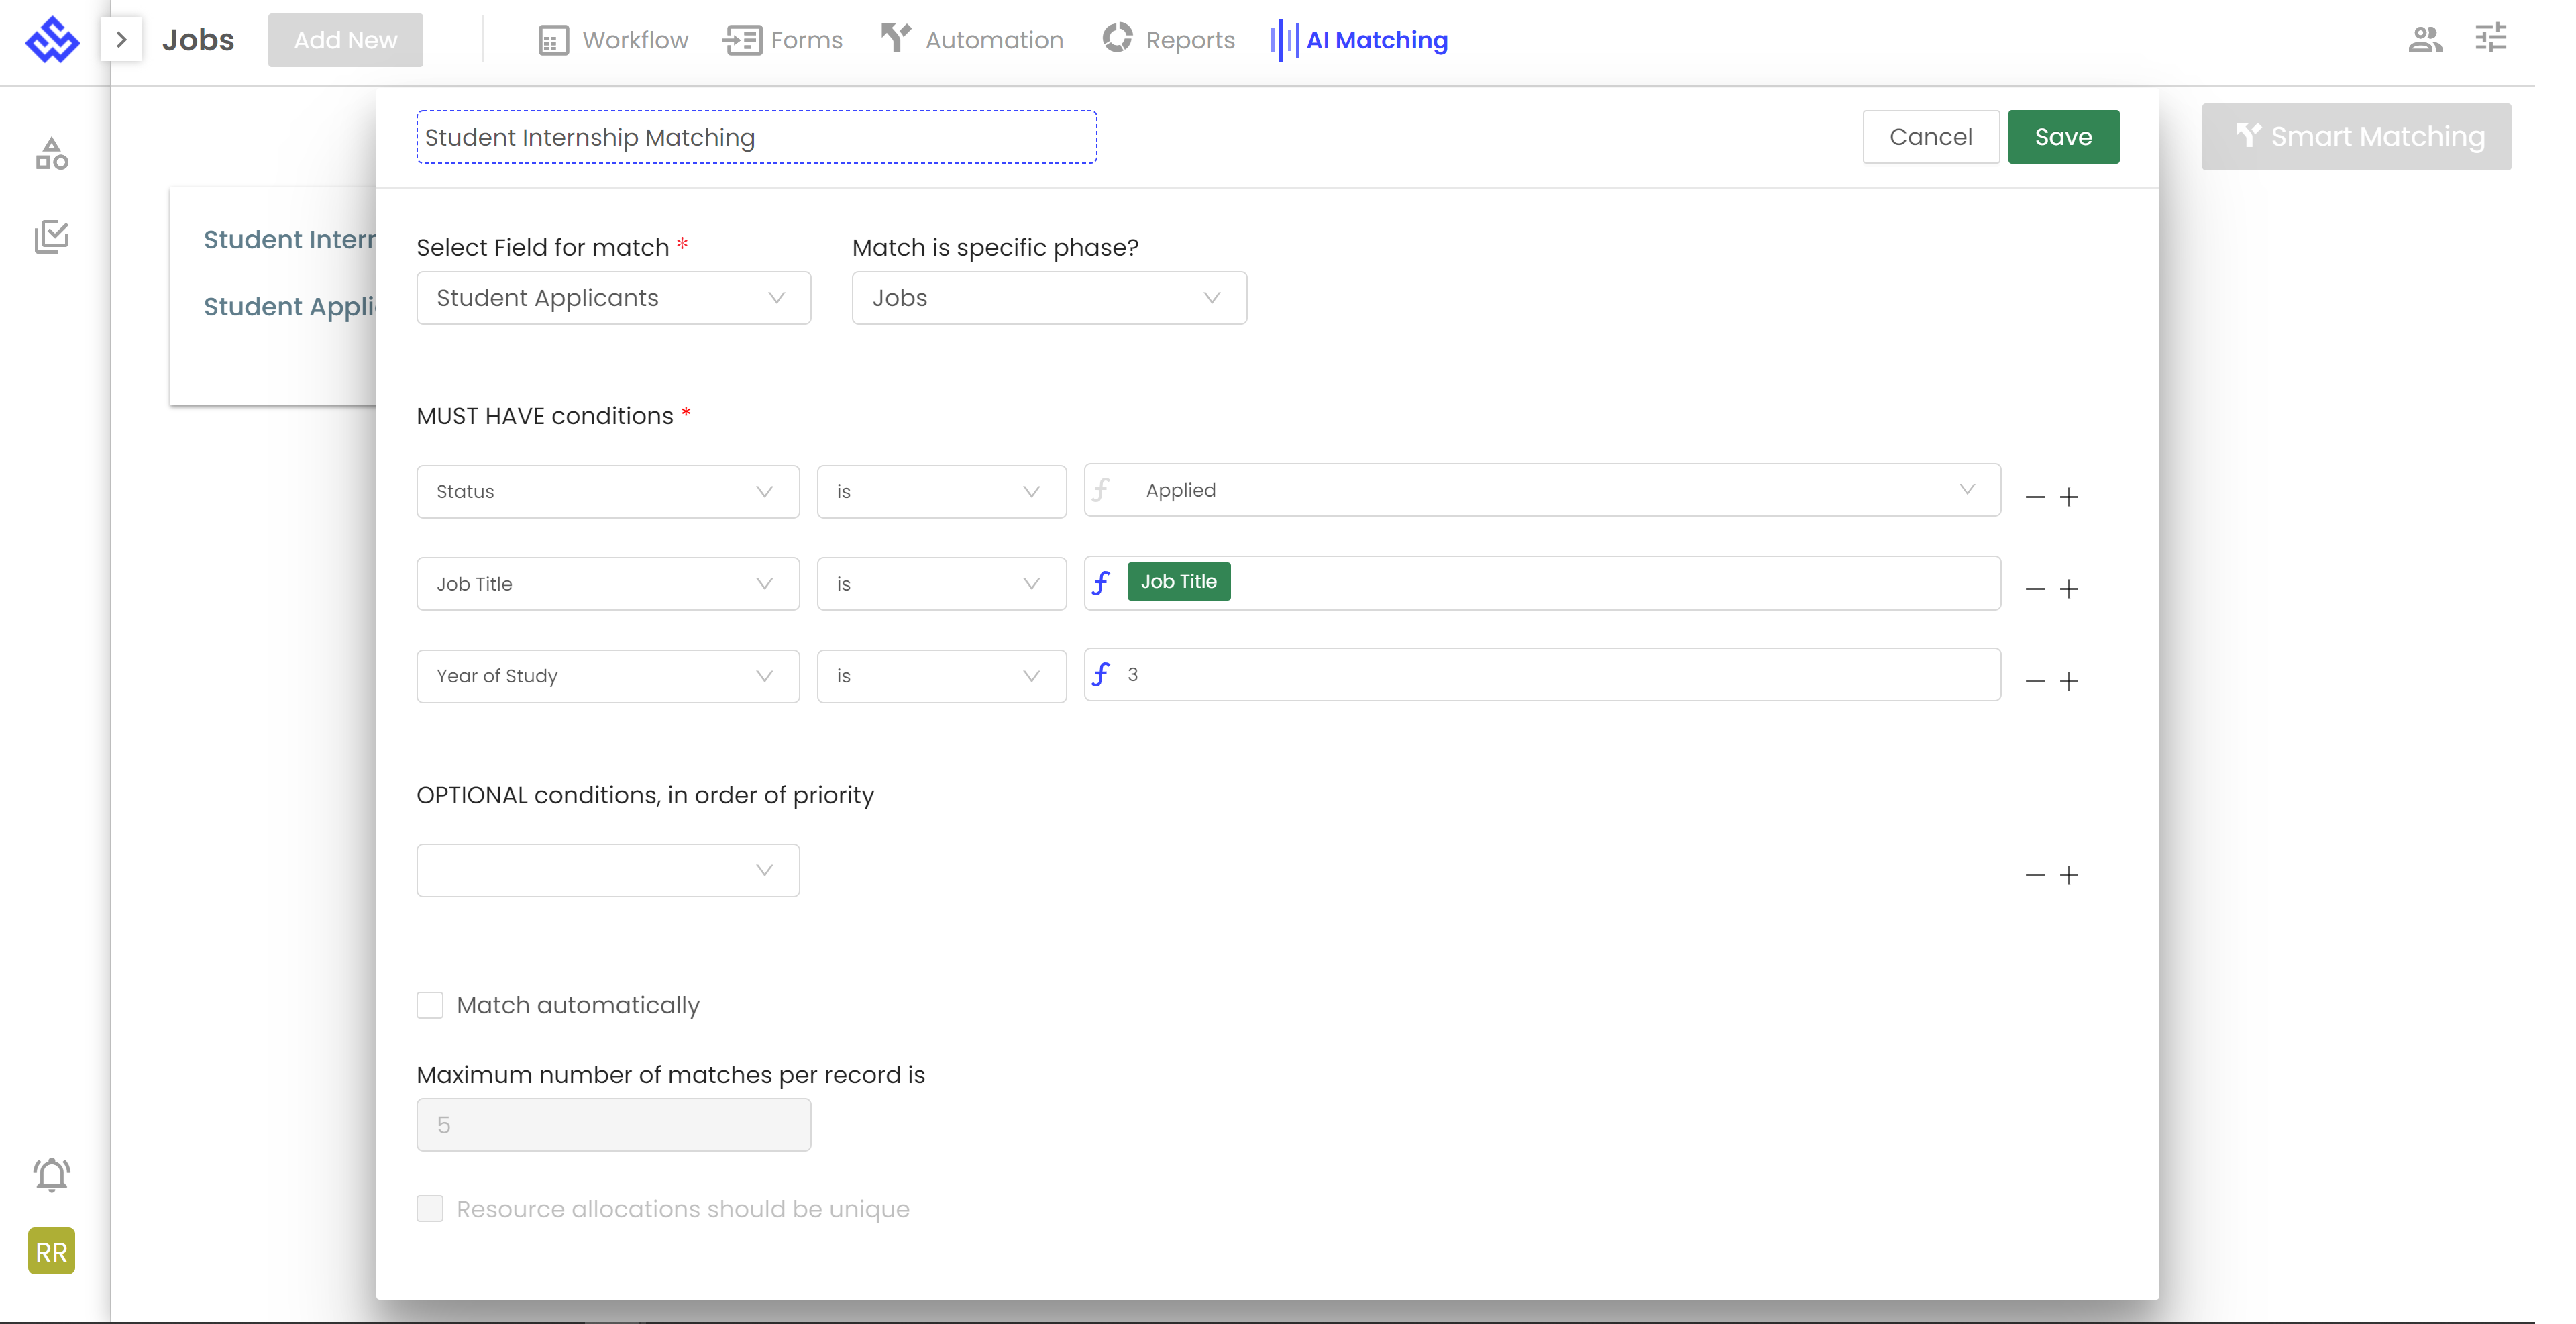Remove Job Title condition with minus icon
Viewport: 2576px width, 1324px height.
click(2034, 589)
